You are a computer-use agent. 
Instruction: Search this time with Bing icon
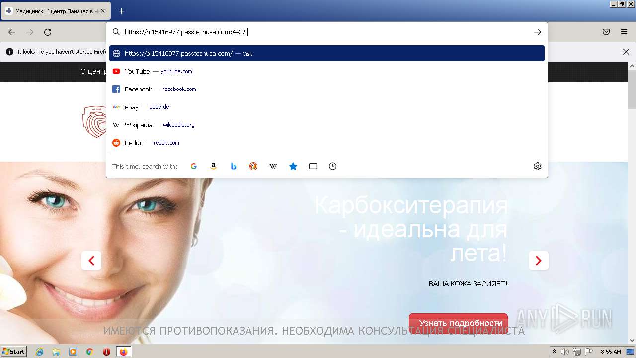[234, 166]
